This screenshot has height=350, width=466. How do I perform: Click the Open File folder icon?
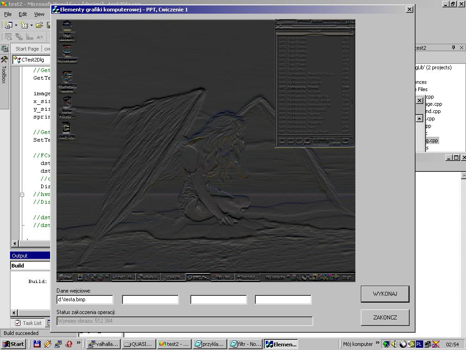click(40, 25)
